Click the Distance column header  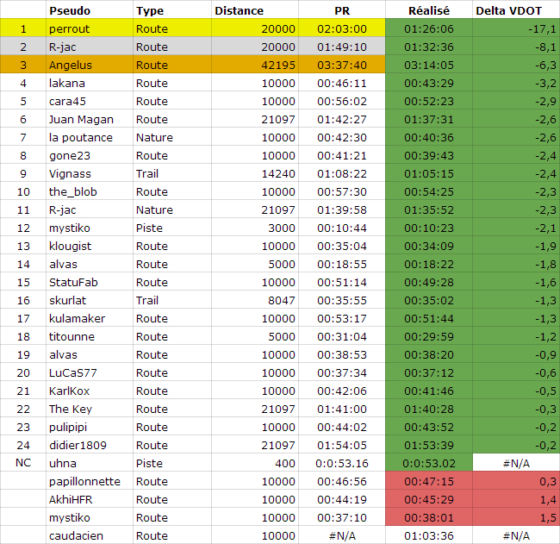(x=255, y=10)
